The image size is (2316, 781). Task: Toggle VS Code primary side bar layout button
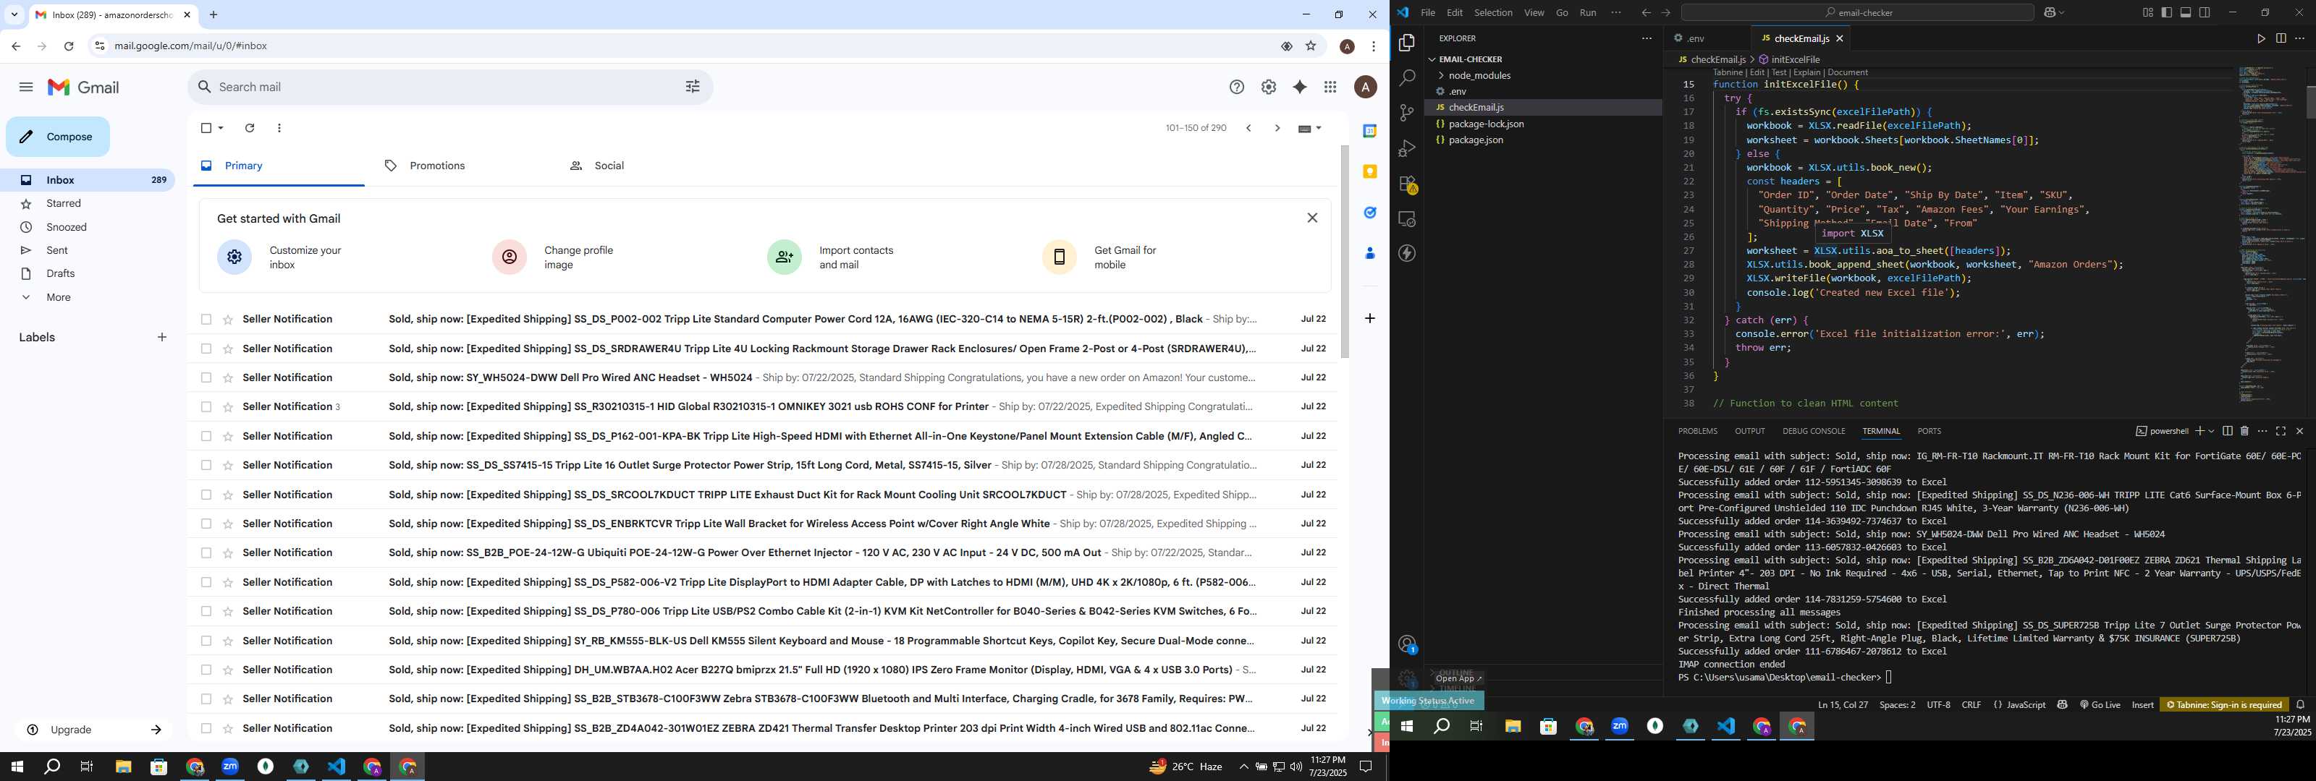[2167, 12]
